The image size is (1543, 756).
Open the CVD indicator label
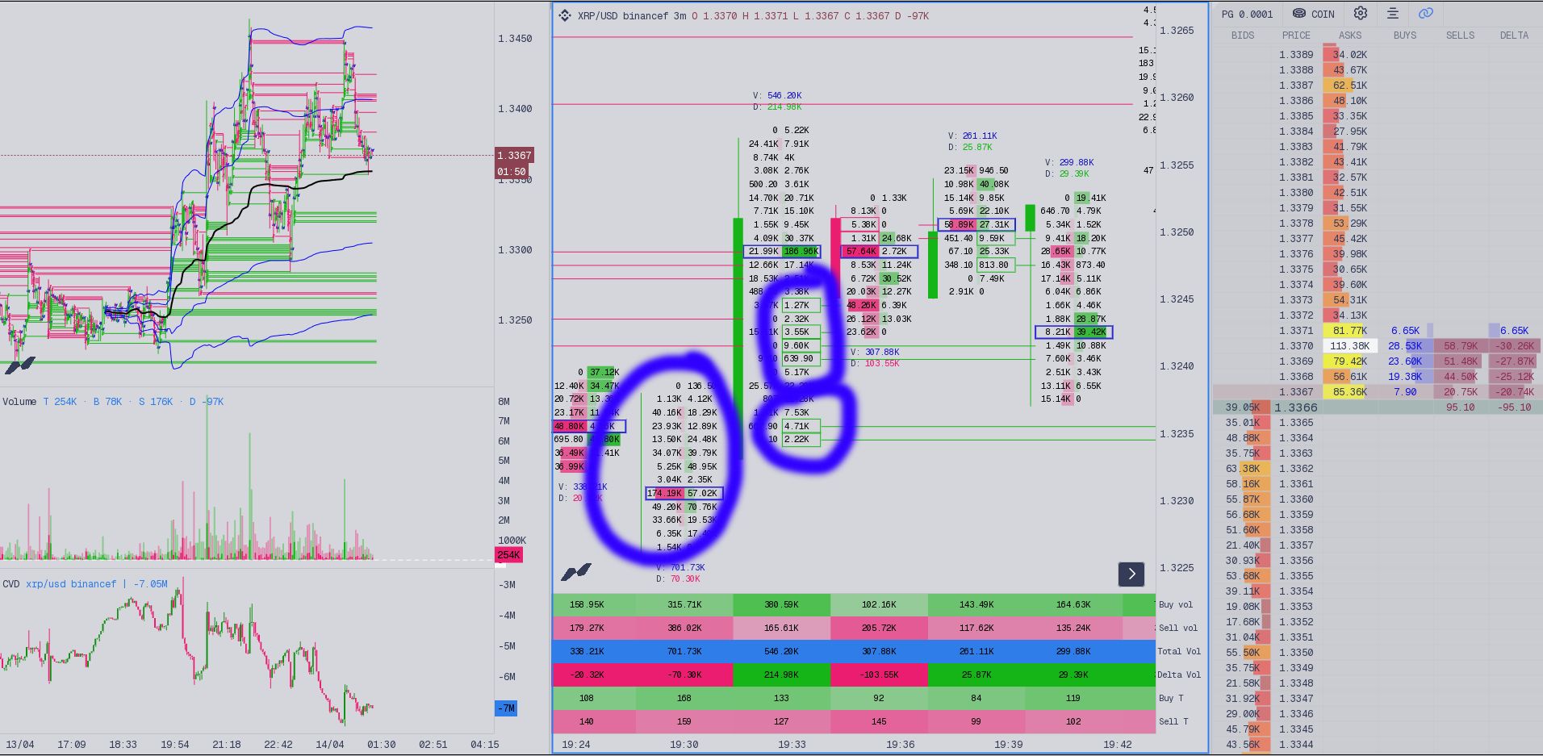pyautogui.click(x=11, y=583)
